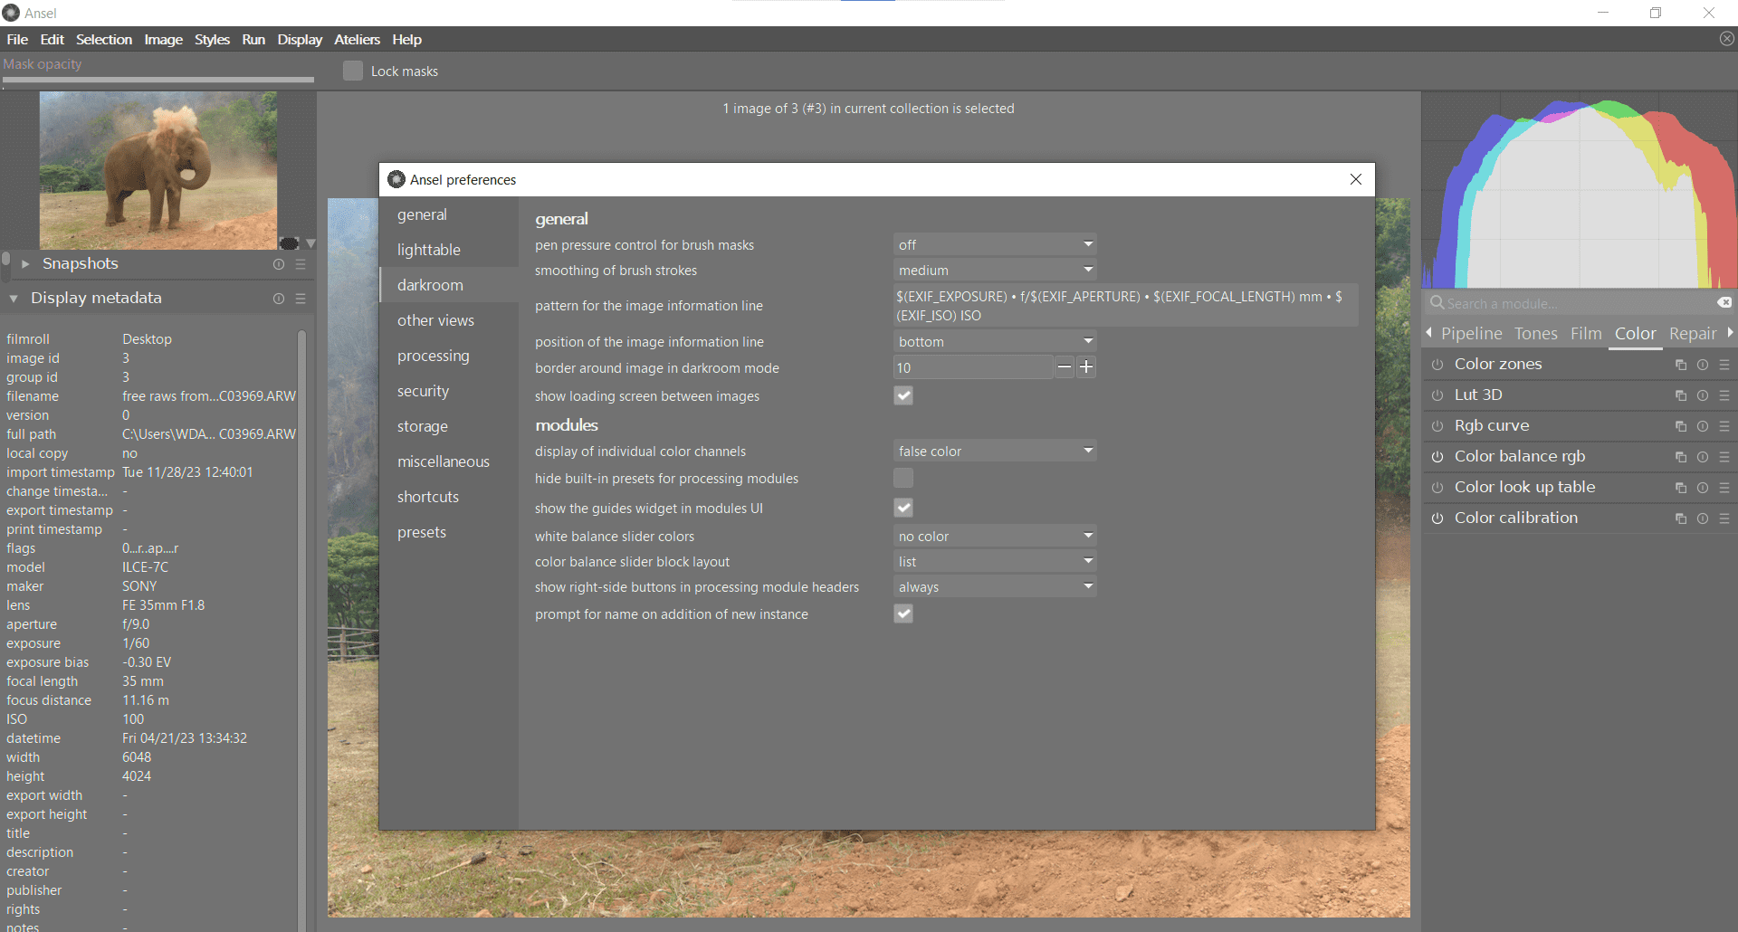This screenshot has width=1738, height=932.
Task: Open storage preferences section
Action: pos(449,426)
